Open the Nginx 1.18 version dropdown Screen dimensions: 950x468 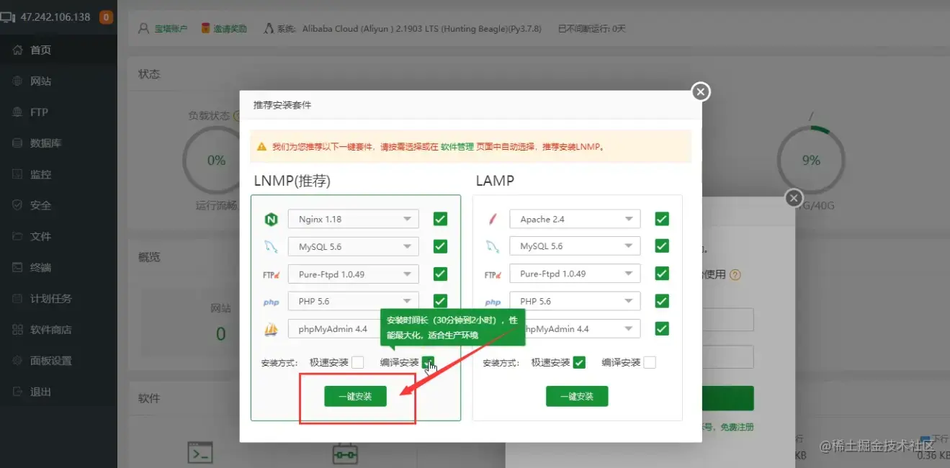(354, 219)
